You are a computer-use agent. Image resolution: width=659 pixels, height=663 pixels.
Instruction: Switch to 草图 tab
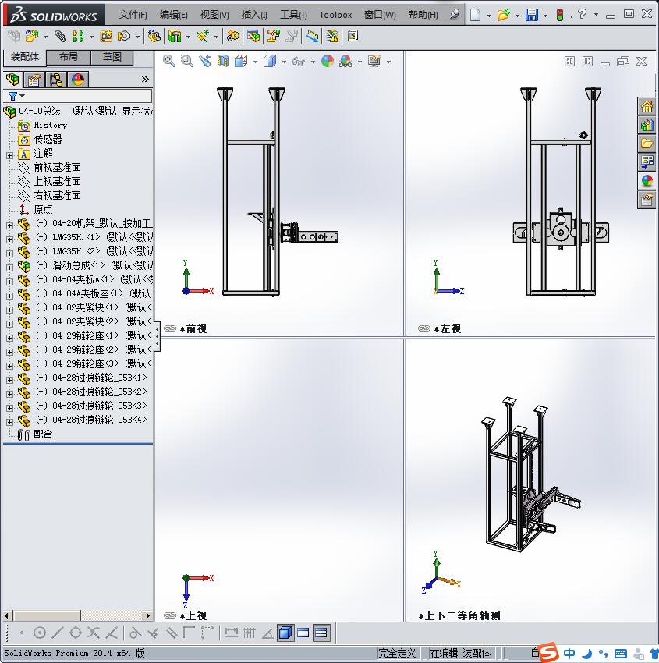pos(112,57)
